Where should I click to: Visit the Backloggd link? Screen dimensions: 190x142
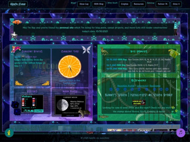[x=155, y=86]
